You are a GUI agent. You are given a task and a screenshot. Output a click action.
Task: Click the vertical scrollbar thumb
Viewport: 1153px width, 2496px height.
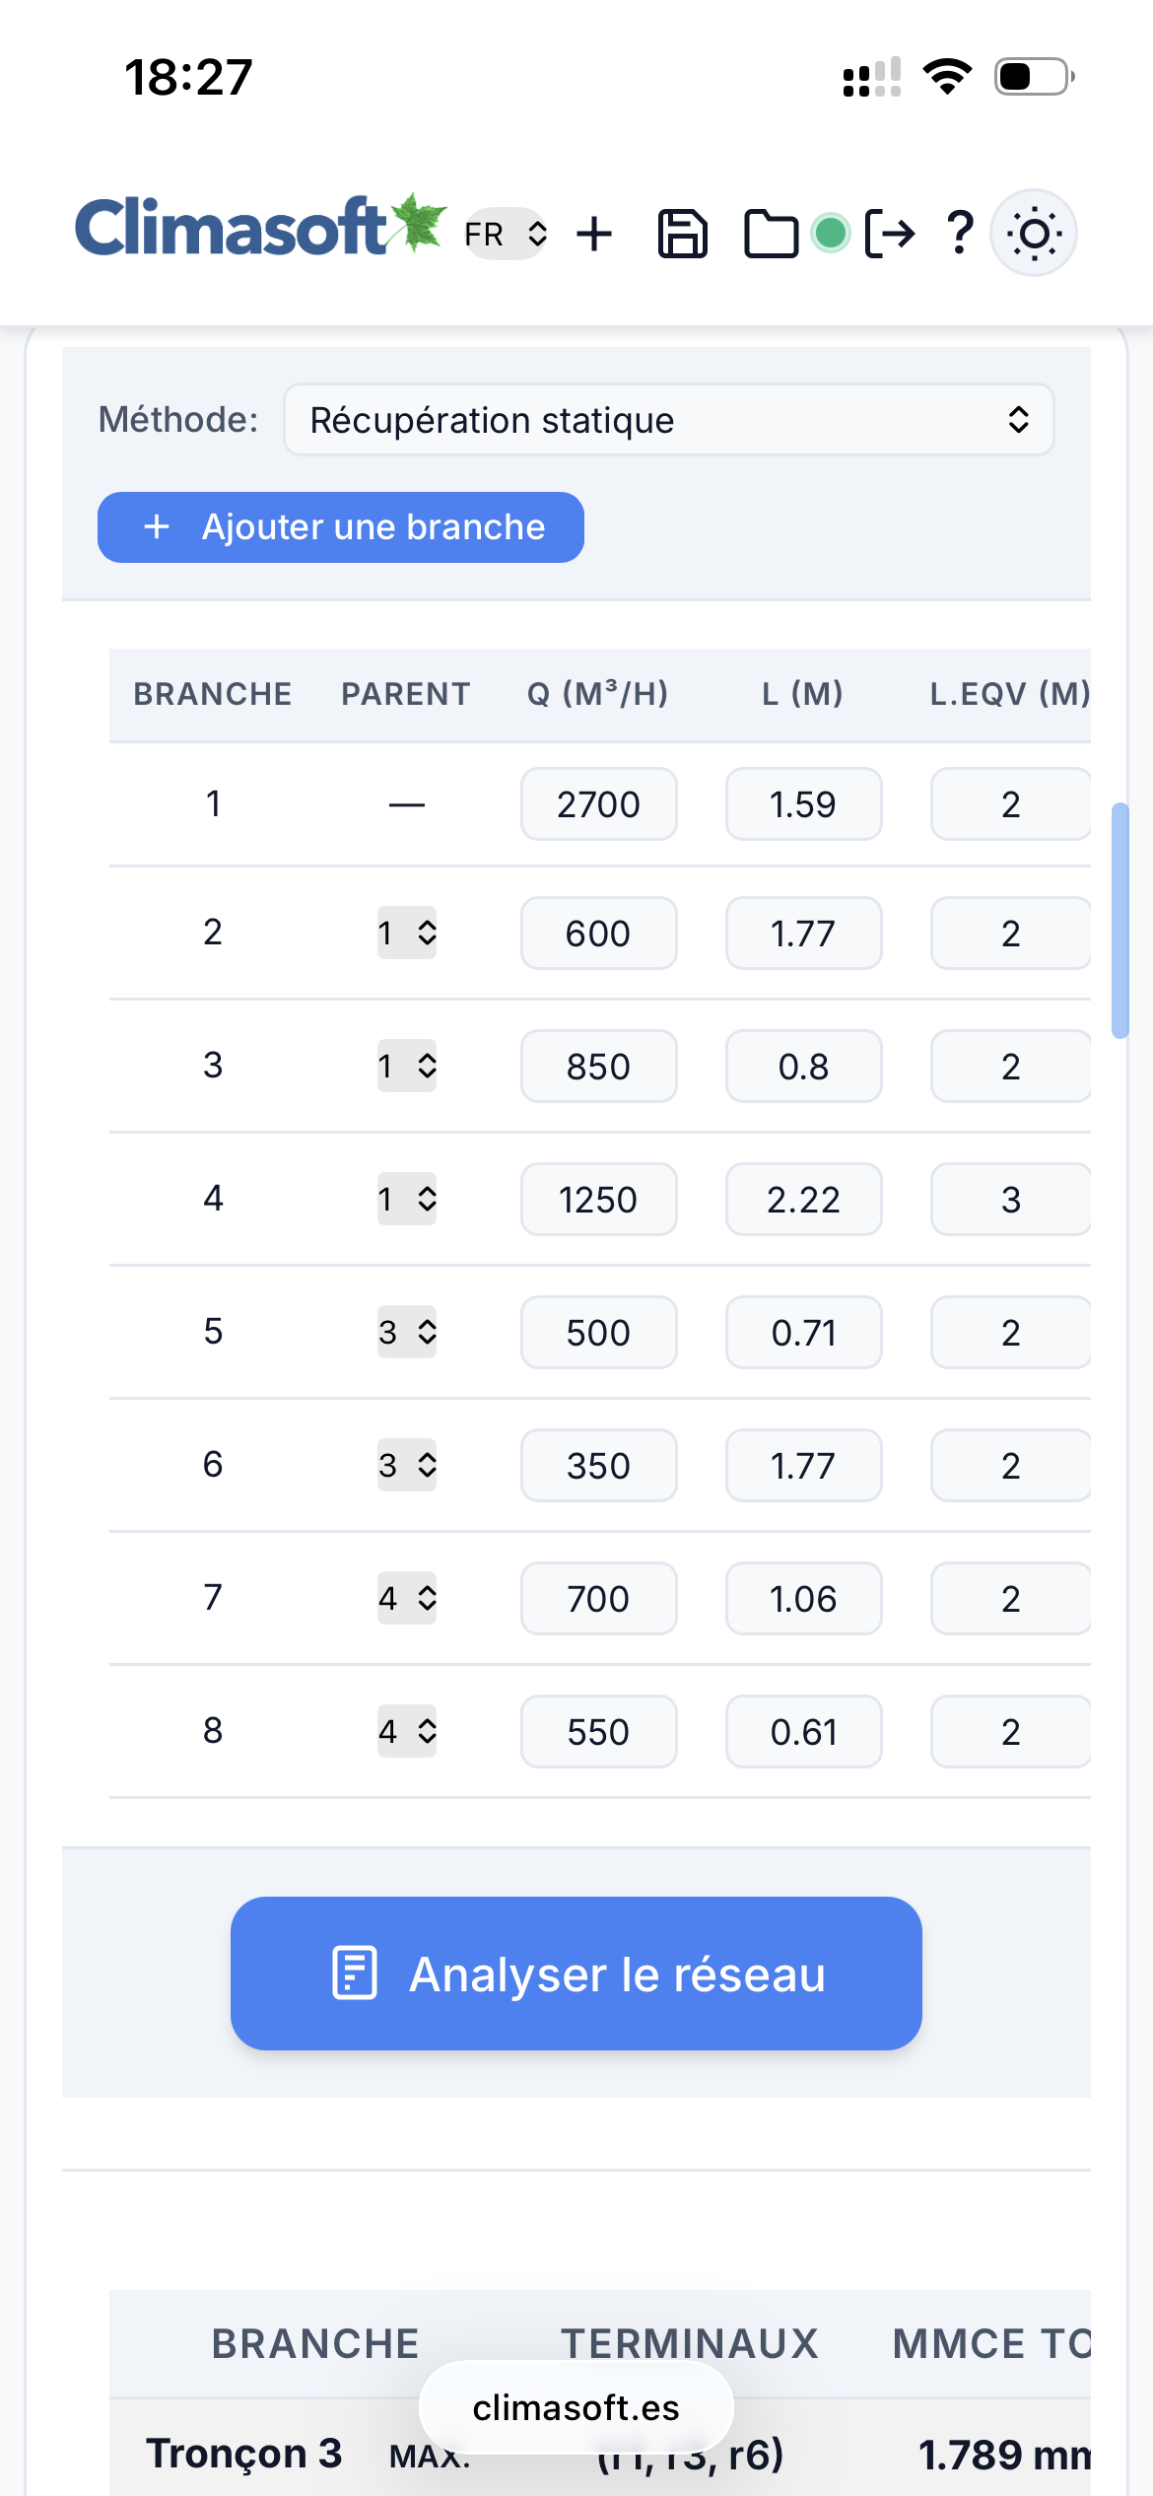point(1119,921)
